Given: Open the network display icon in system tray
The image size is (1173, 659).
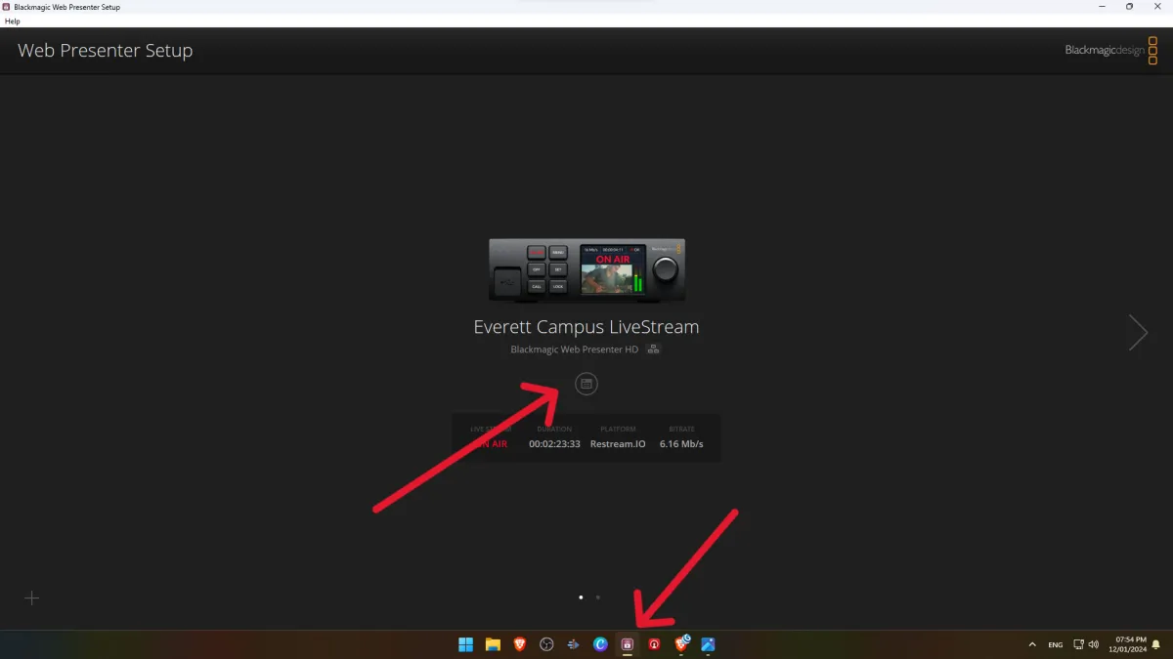Looking at the screenshot, I should click(x=1078, y=644).
